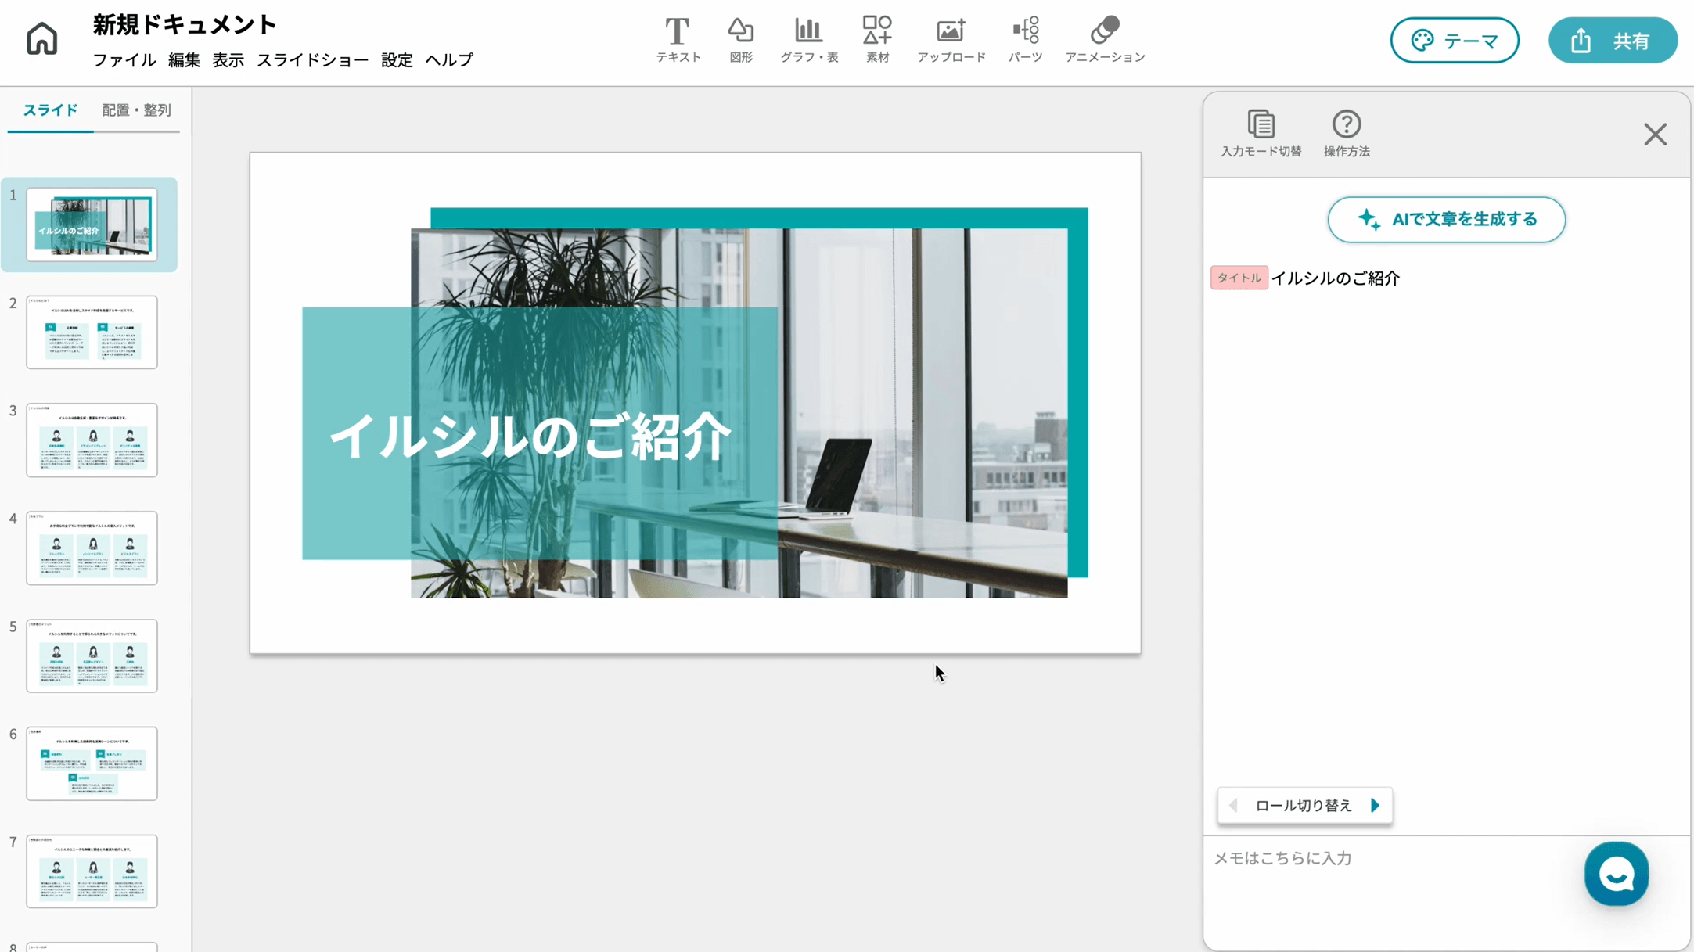Go to home via house icon

click(42, 38)
